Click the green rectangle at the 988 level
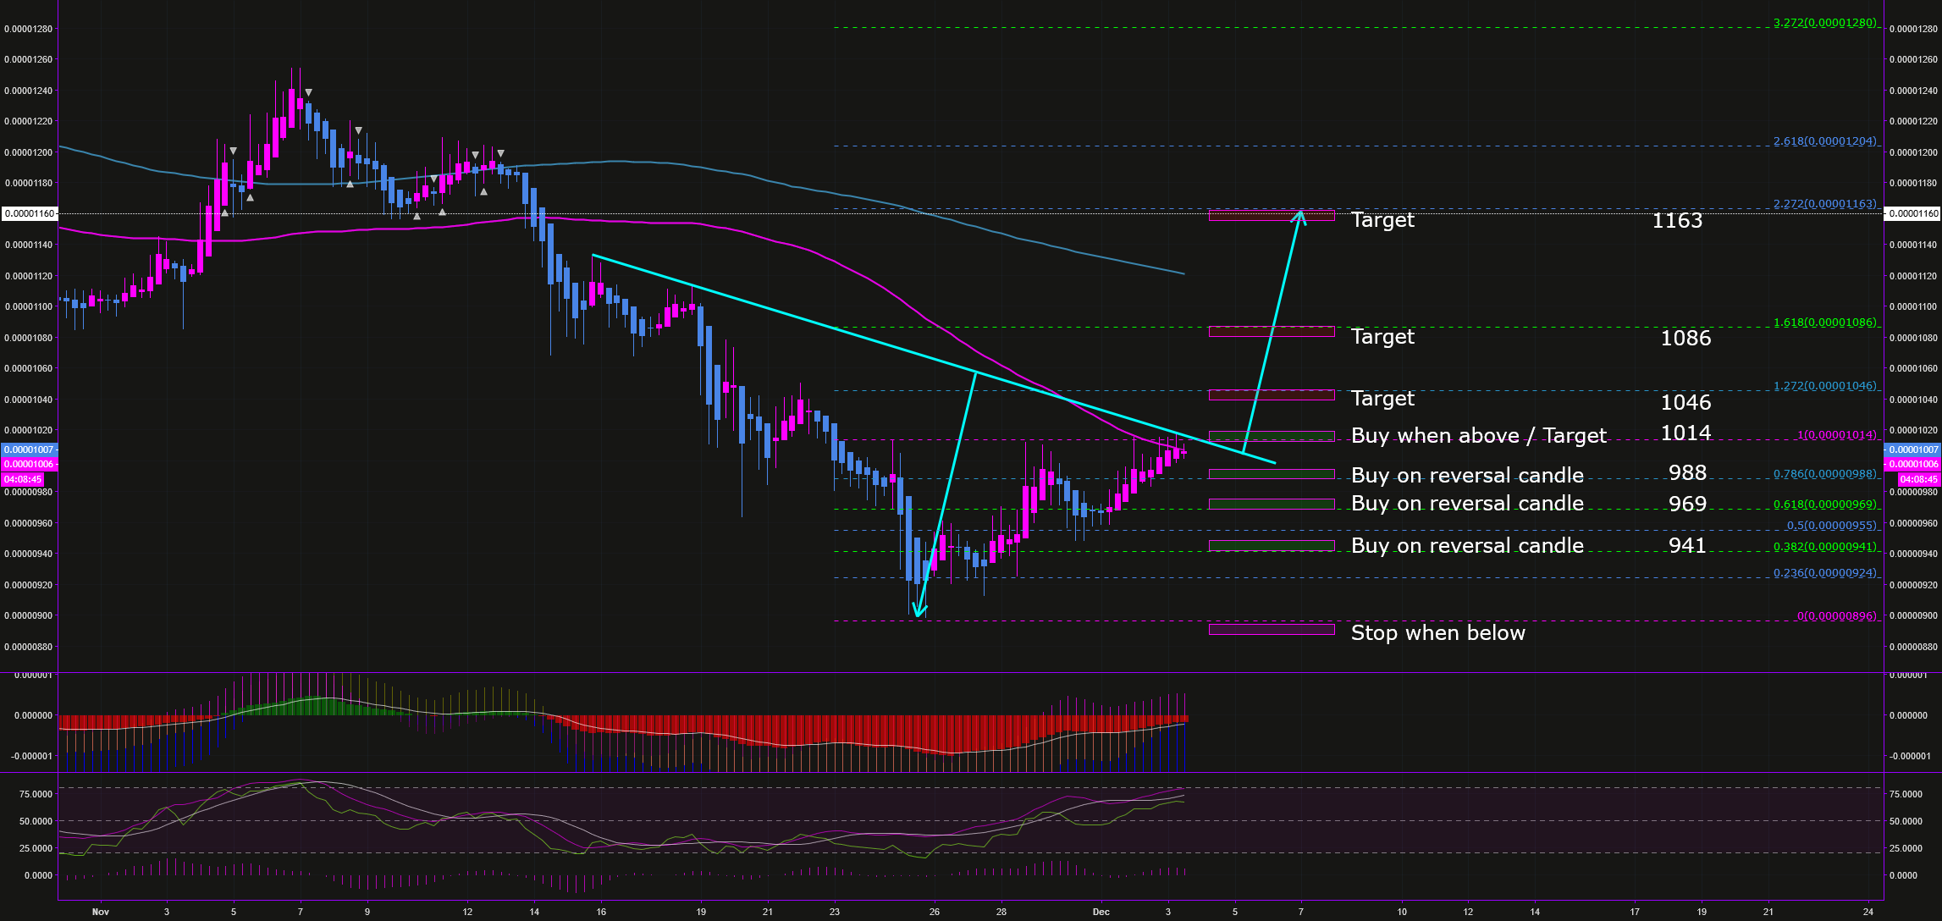1942x921 pixels. [1272, 474]
